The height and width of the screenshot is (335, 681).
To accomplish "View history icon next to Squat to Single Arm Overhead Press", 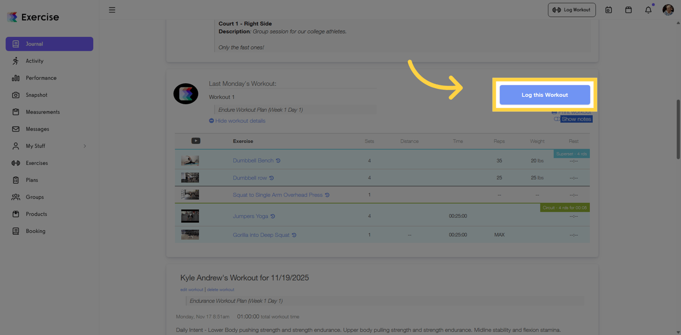I will click(x=328, y=195).
